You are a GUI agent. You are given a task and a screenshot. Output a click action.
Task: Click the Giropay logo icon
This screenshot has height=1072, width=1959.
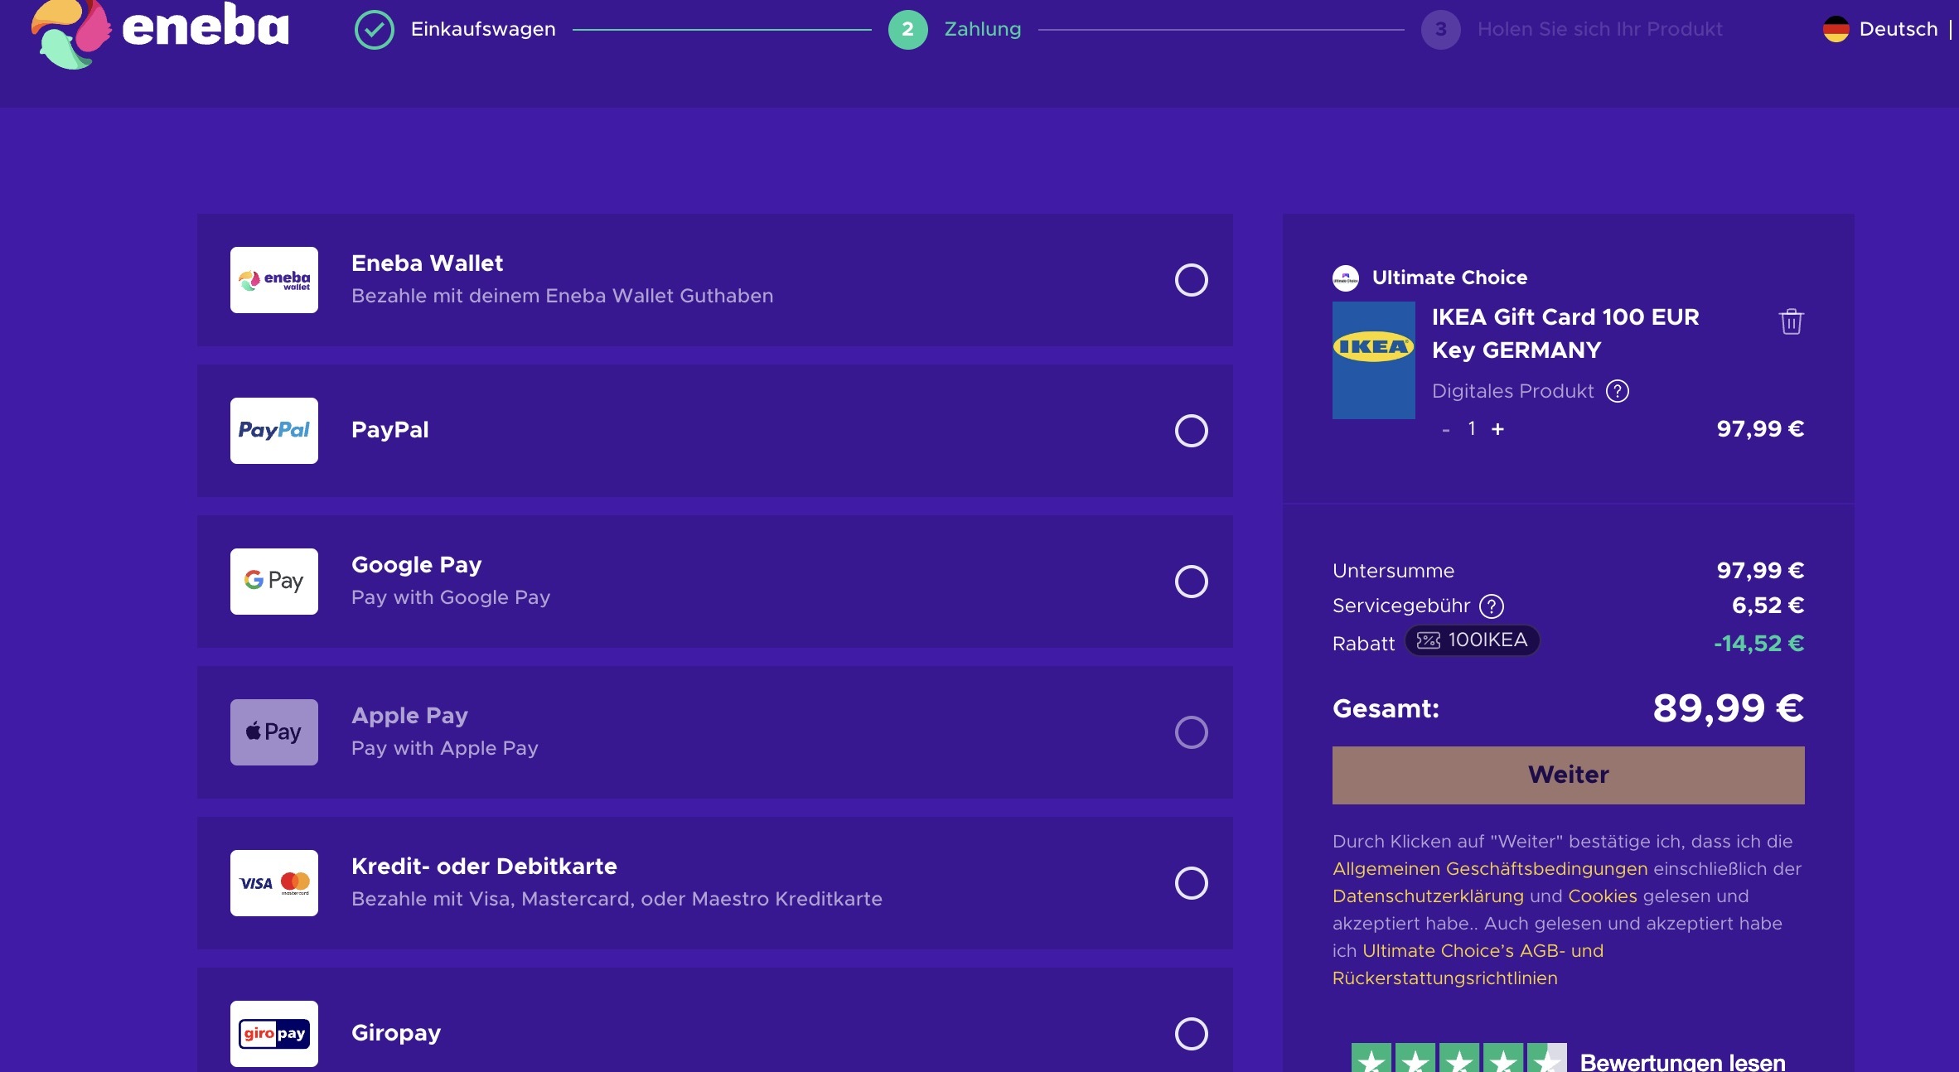tap(274, 1033)
